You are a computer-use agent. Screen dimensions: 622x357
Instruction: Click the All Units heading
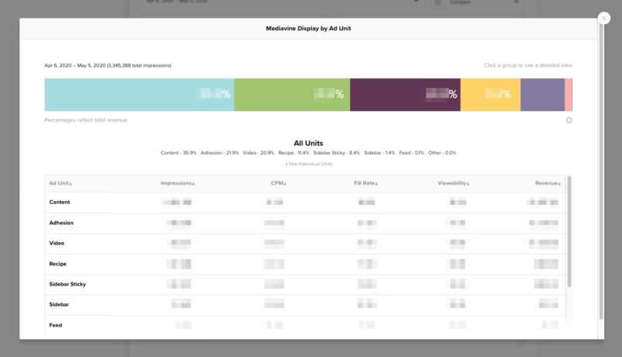(x=308, y=144)
